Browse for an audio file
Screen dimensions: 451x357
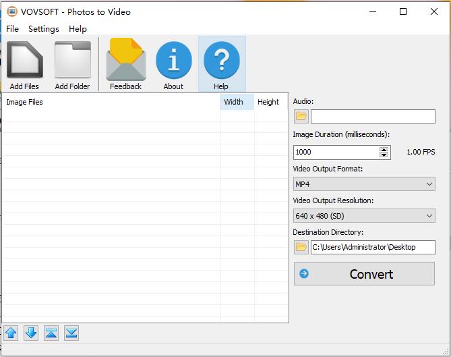click(x=301, y=116)
